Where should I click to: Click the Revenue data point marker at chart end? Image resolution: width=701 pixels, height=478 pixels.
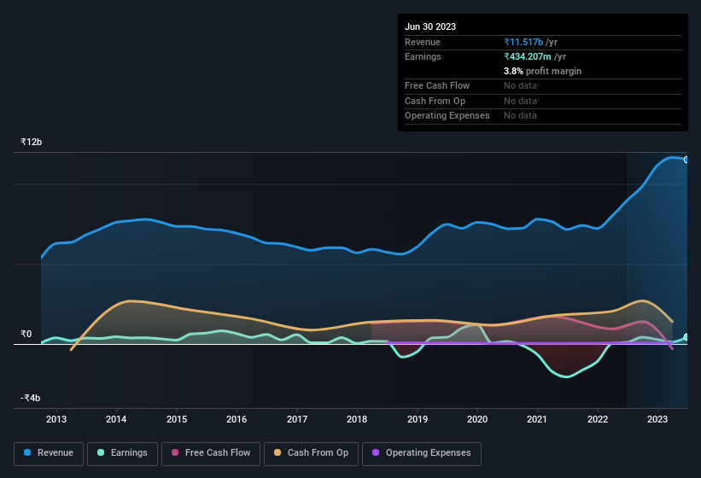[x=686, y=160]
